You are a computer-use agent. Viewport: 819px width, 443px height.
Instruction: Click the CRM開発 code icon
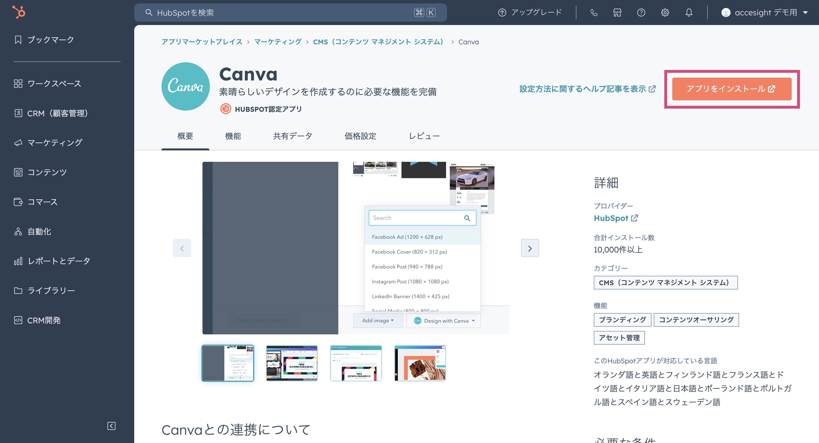pos(18,320)
